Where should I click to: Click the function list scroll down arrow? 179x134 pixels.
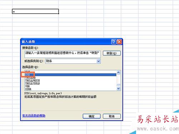[118, 89]
